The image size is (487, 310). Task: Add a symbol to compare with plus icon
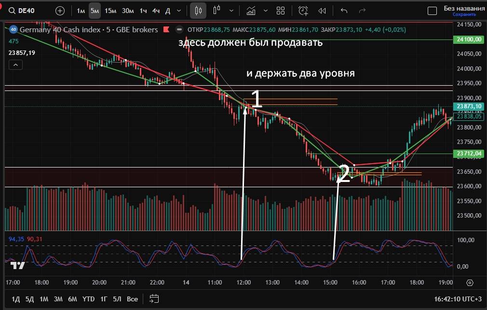click(60, 10)
